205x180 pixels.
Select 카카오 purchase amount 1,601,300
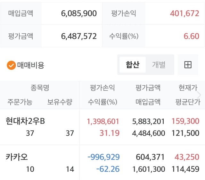point(149,169)
